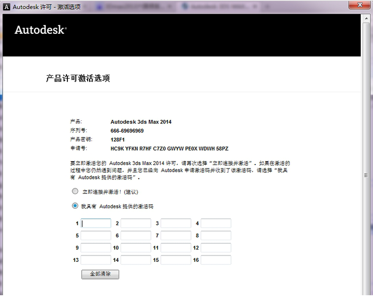This screenshot has height=307, width=373.
Task: Click the Autodesk 'A' title bar icon
Action: point(6,7)
